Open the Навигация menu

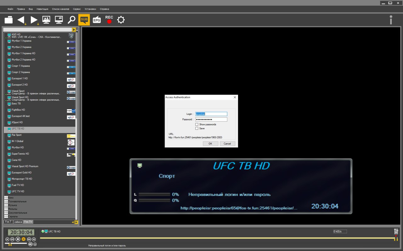click(43, 9)
